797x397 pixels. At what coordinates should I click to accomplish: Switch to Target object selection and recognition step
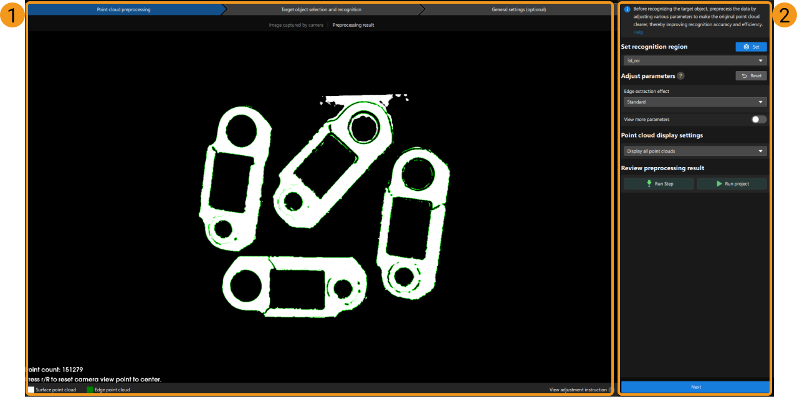pos(321,9)
